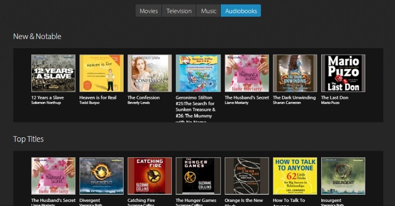
Task: Open The Last Don cover image
Action: (343, 73)
